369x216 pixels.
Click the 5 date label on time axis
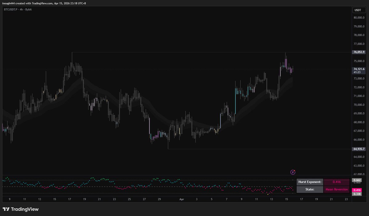click(x=212, y=199)
